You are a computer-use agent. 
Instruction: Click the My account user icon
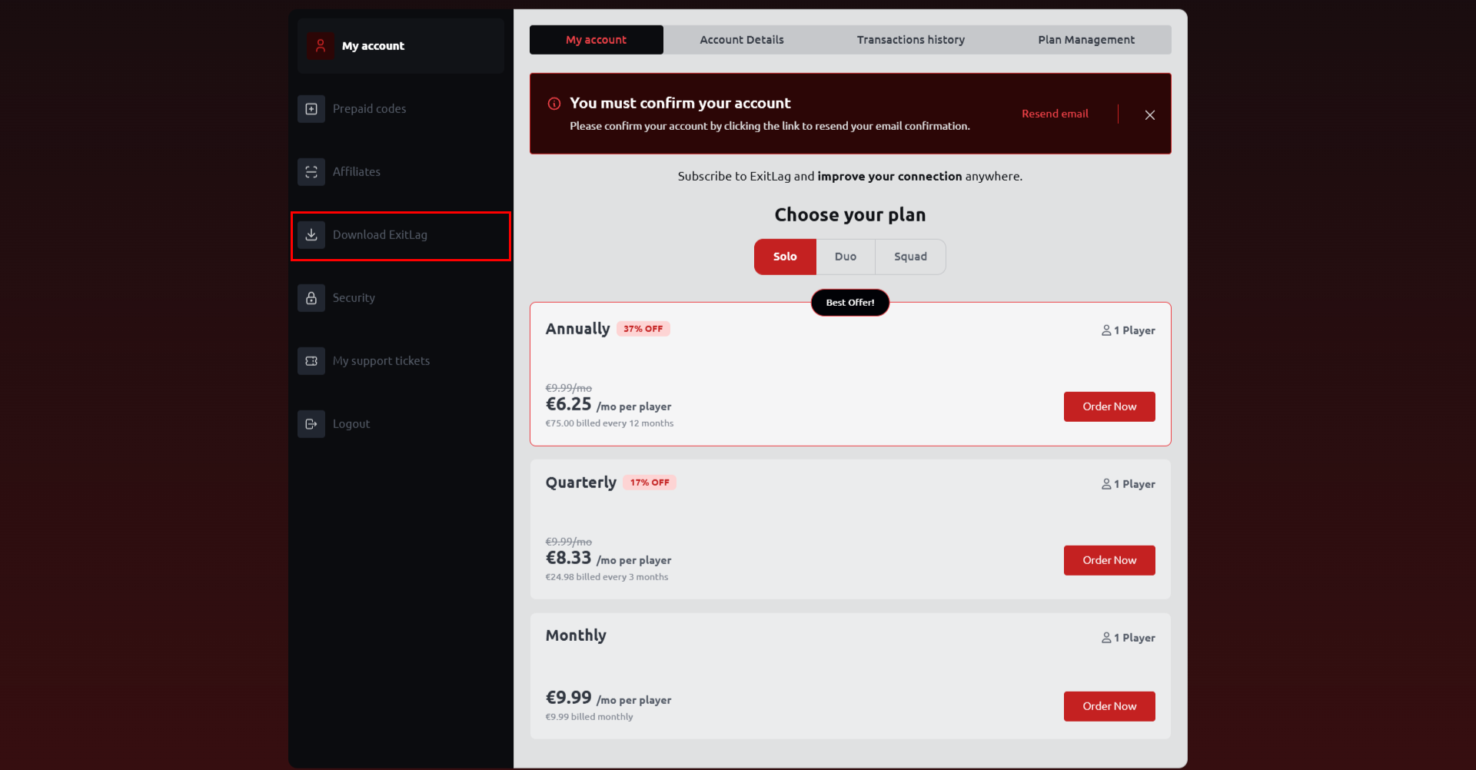pyautogui.click(x=321, y=46)
